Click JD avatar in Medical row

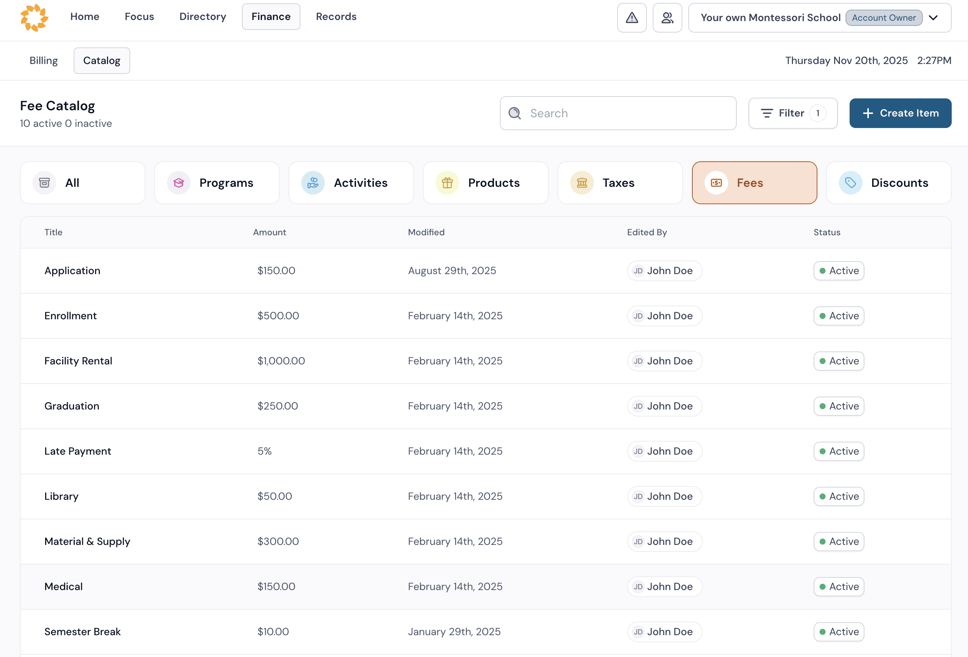point(638,587)
